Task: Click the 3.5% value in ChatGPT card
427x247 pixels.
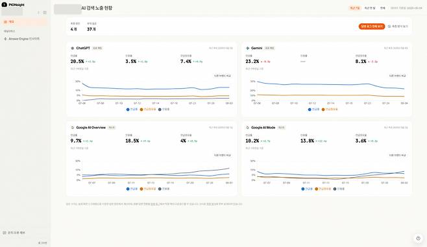Action: point(130,62)
